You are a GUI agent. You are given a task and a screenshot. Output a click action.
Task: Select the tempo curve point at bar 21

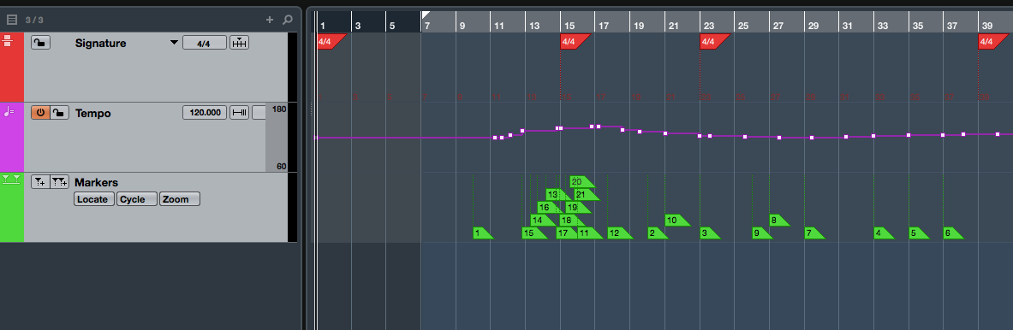pos(665,133)
